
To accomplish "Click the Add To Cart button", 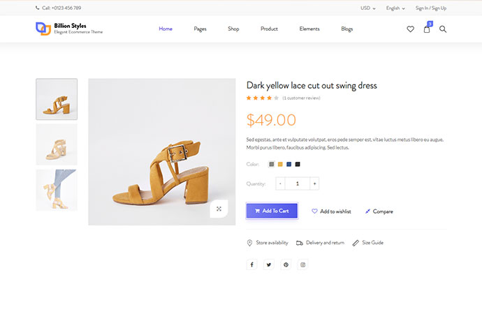I will 272,211.
